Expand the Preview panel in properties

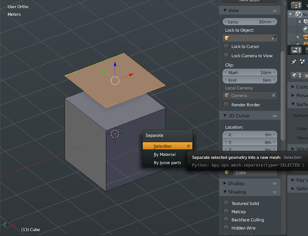tap(293, 95)
